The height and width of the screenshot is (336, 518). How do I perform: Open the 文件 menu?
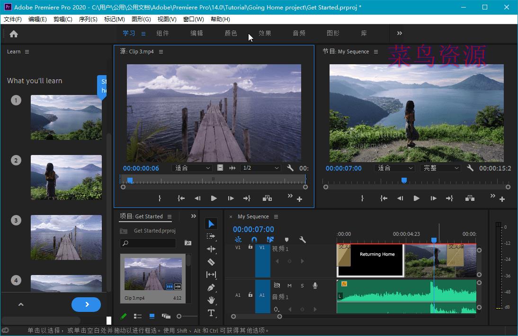[12, 19]
